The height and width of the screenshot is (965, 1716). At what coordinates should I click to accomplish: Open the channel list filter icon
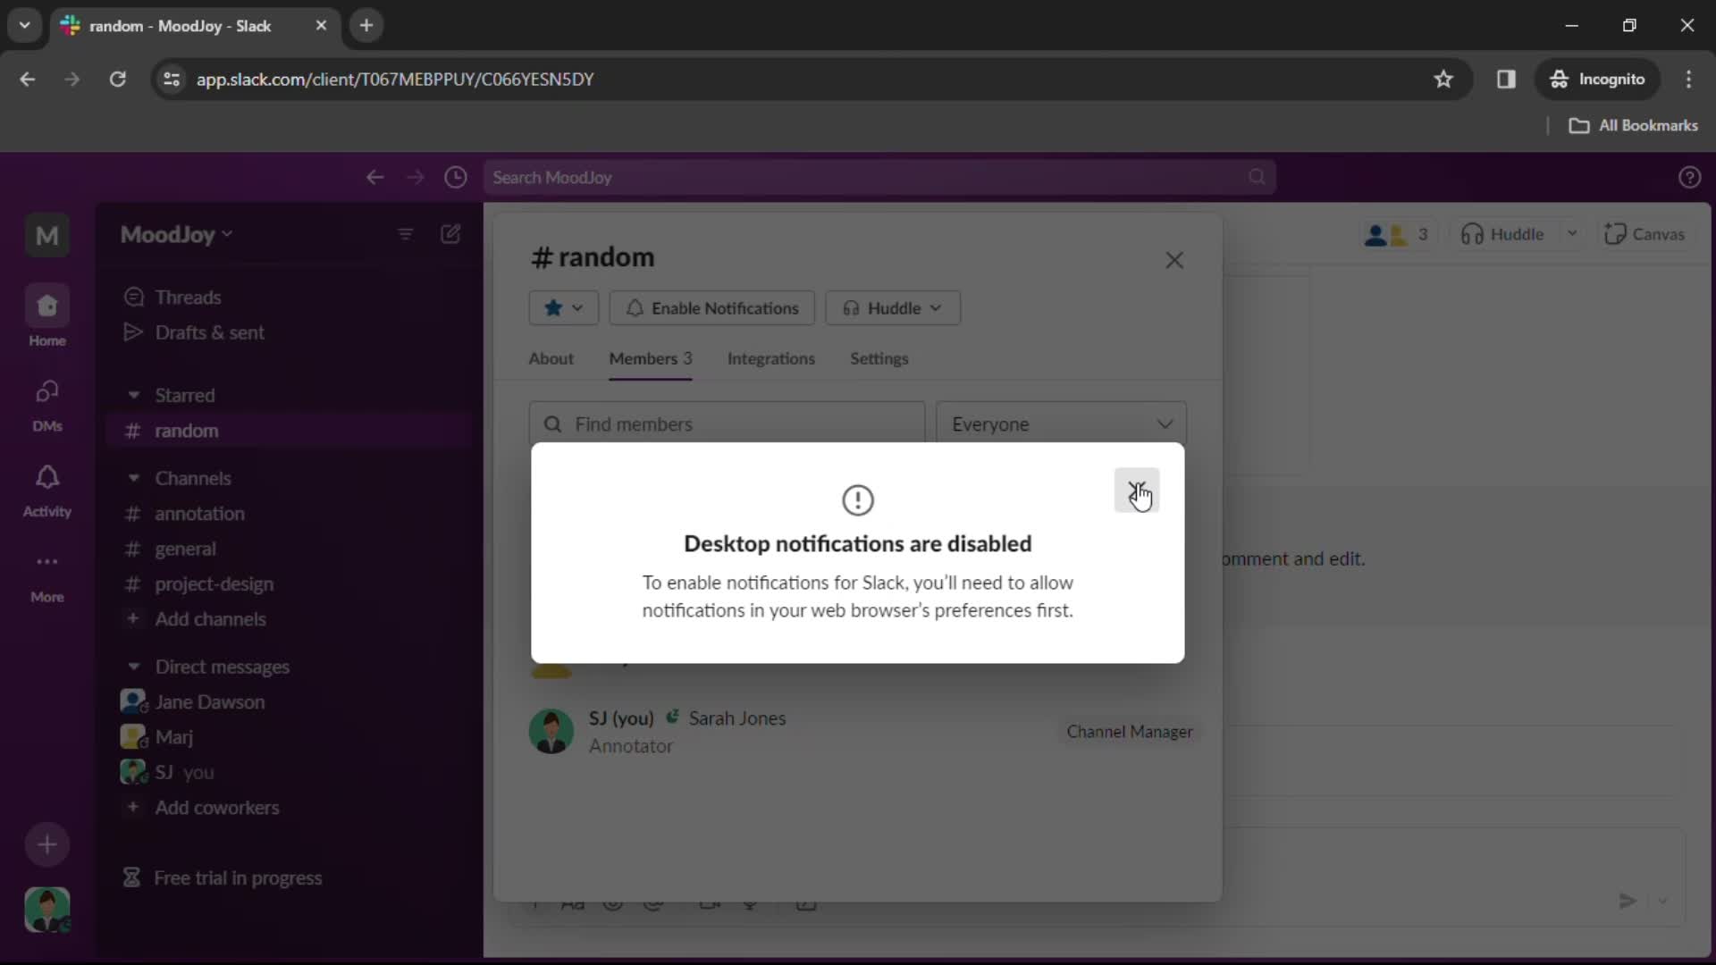[406, 234]
